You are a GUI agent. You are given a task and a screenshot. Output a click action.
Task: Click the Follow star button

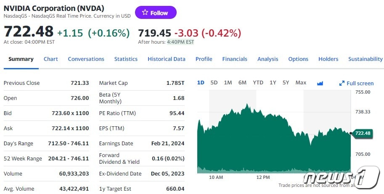click(x=156, y=13)
